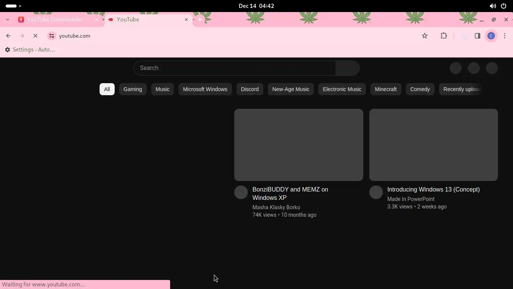The width and height of the screenshot is (513, 289).
Task: Go back with the browser back arrow
Action: 8,36
